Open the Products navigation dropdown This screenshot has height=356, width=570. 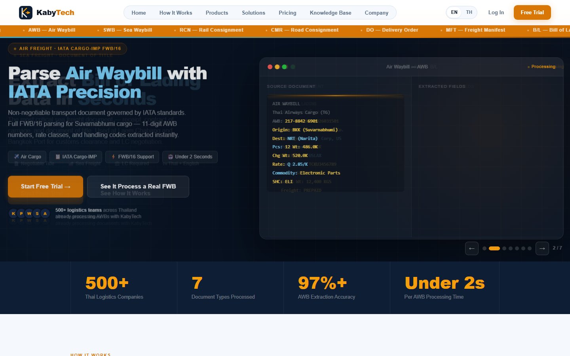point(217,13)
